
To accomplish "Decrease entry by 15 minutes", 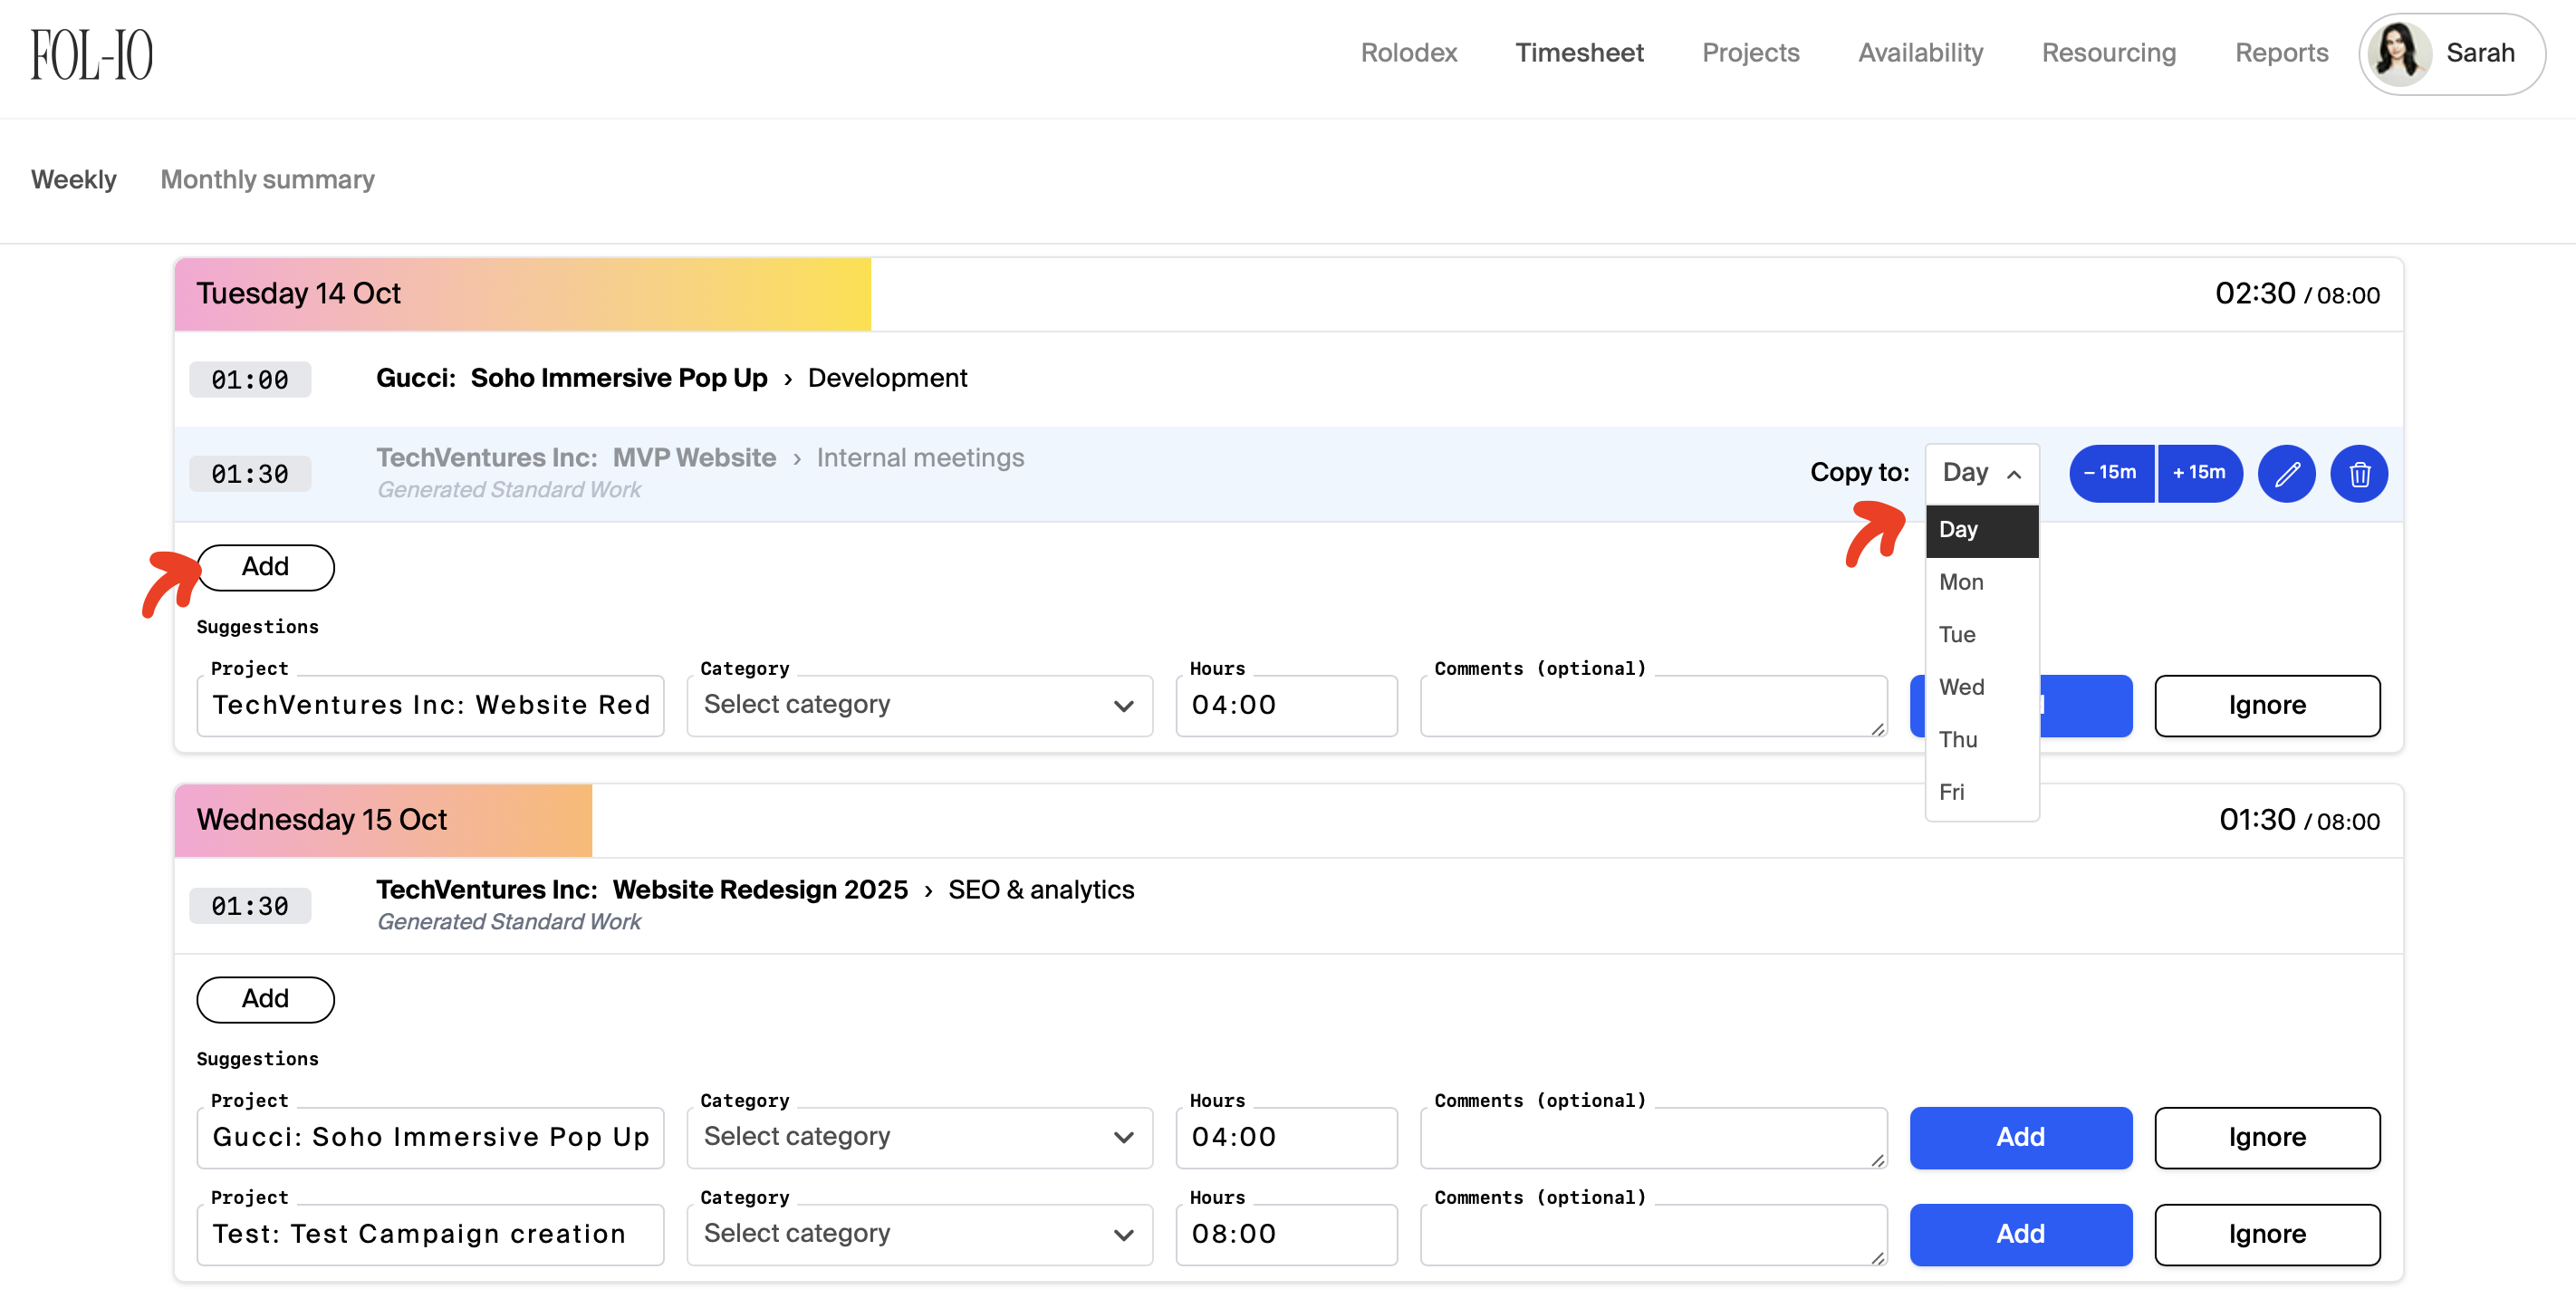I will click(2110, 473).
